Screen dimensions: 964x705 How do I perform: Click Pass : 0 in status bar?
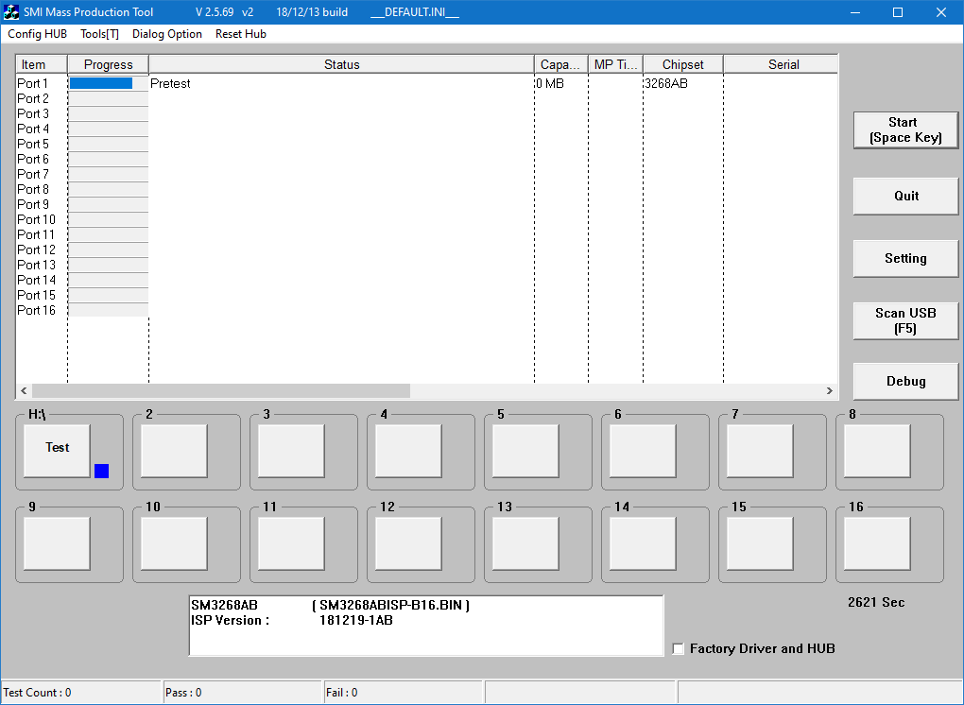point(183,693)
